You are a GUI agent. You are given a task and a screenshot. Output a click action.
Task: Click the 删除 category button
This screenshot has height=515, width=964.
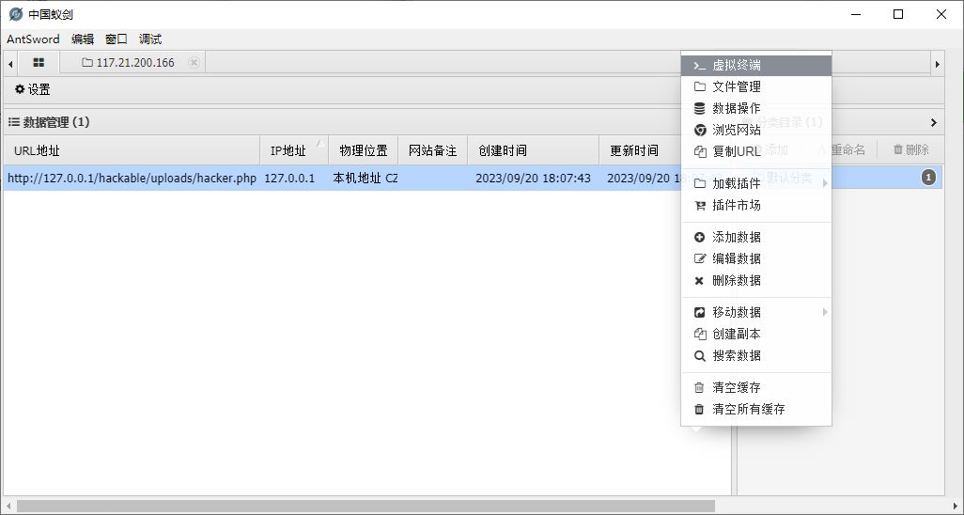tap(910, 149)
